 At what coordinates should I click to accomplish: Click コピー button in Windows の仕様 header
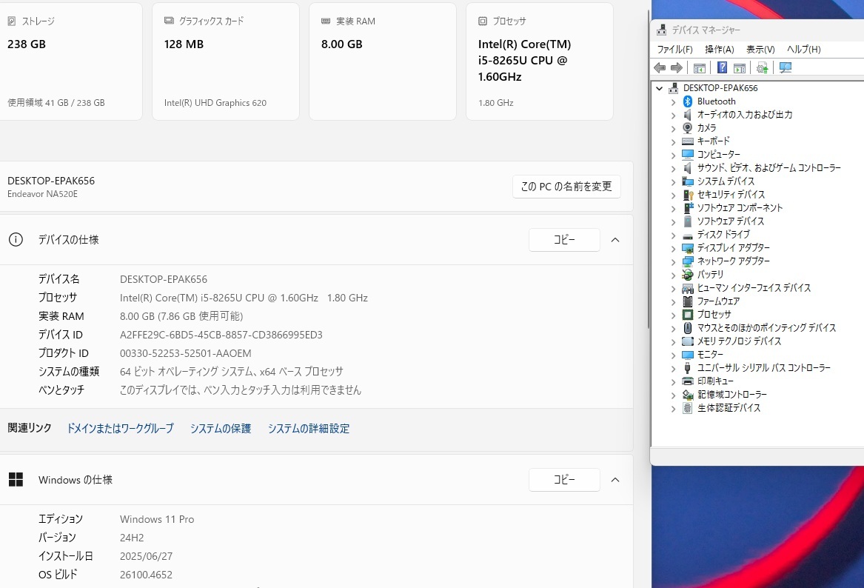[x=564, y=479]
